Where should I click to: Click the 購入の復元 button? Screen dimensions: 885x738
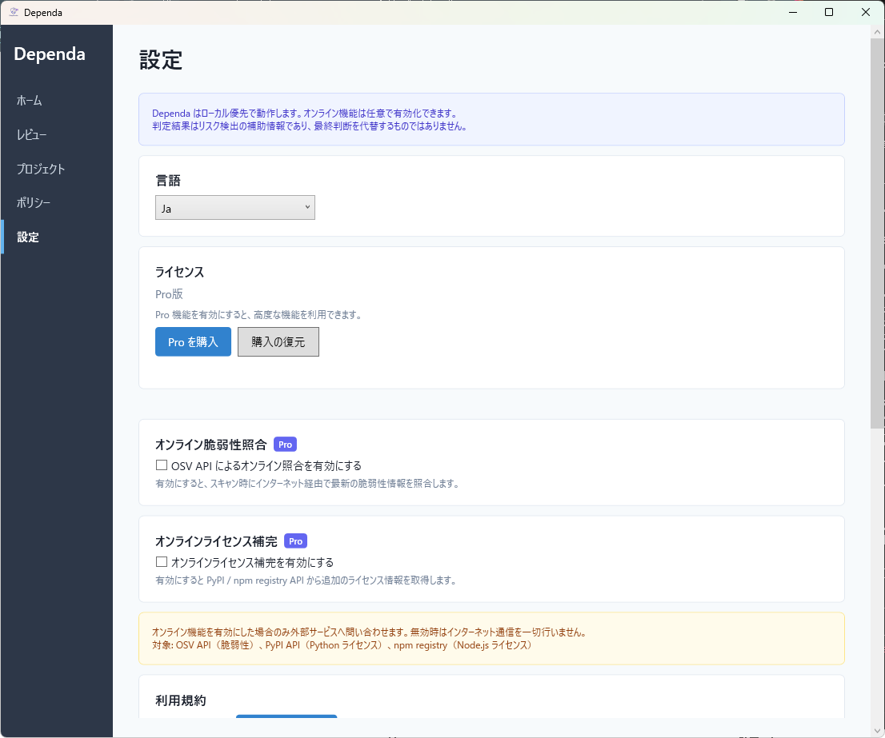[x=278, y=341]
